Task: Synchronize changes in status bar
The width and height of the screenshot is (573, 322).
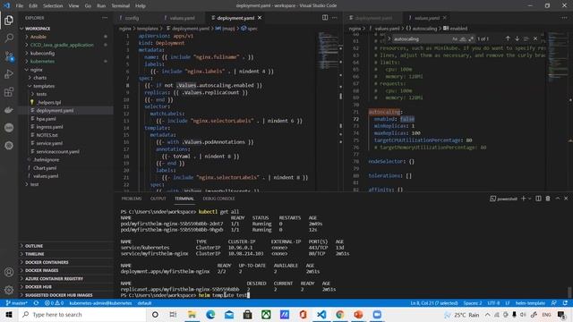Action: 36,303
